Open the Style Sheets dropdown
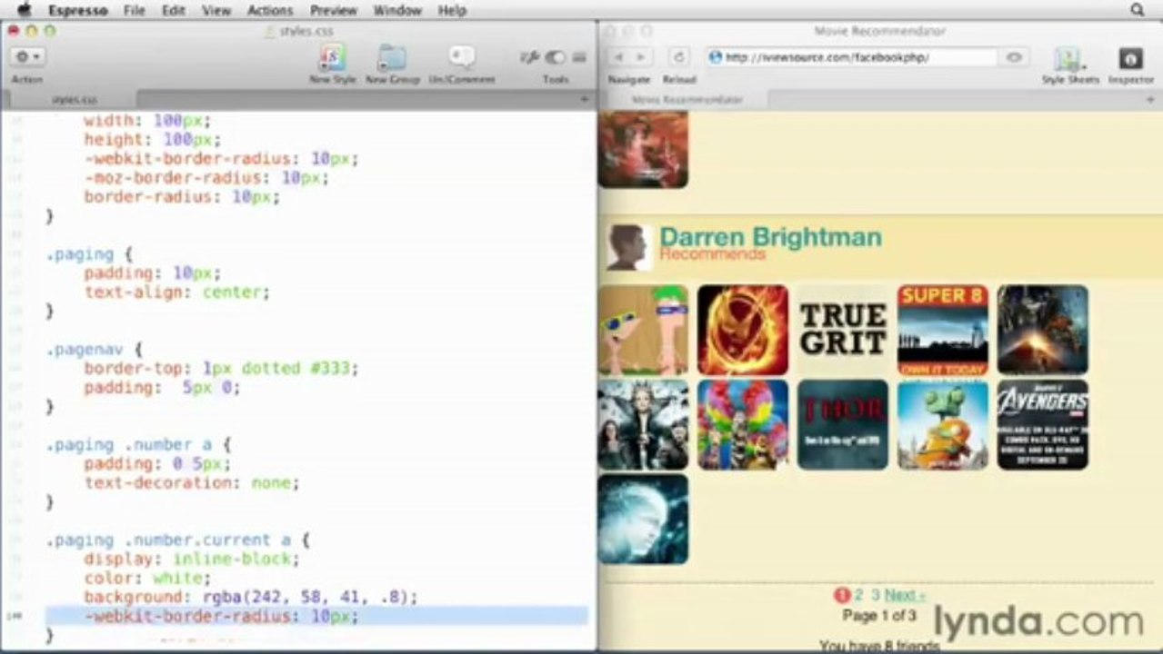Viewport: 1163px width, 654px height. tap(1069, 59)
